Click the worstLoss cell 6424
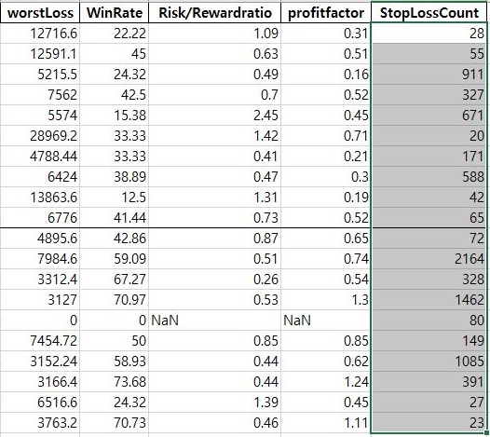Screen dimensions: 490x437 pos(40,177)
